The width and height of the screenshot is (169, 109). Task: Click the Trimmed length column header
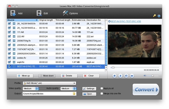pyautogui.click(x=63, y=20)
